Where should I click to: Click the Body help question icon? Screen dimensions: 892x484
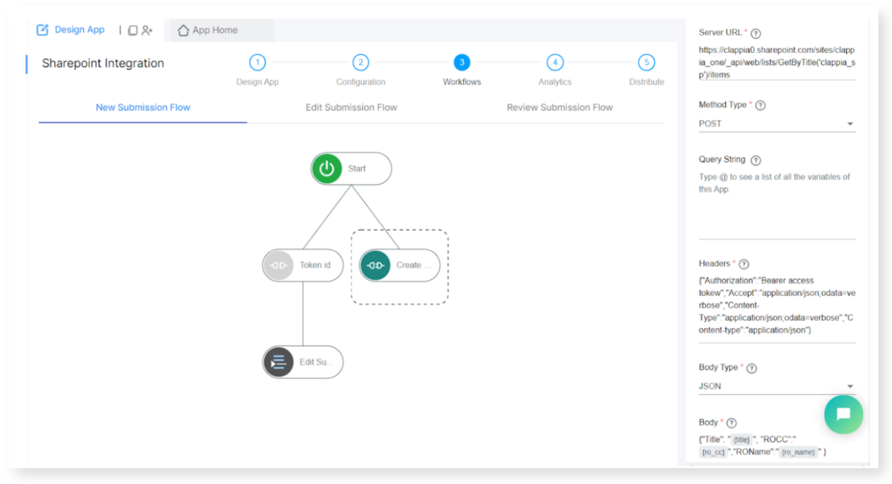[x=732, y=422]
